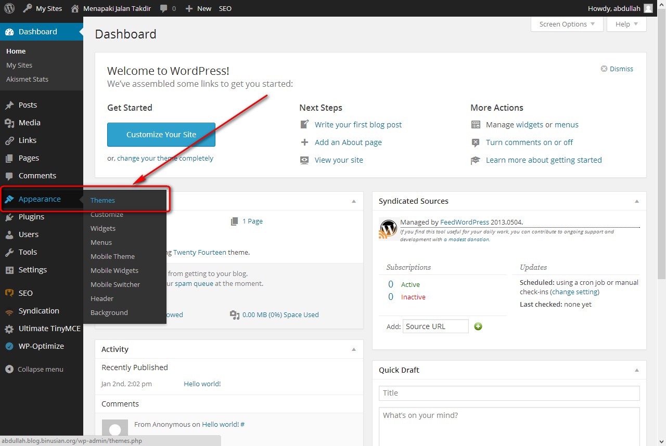Click View your site link
Screen dimensions: 666x446
tap(339, 160)
